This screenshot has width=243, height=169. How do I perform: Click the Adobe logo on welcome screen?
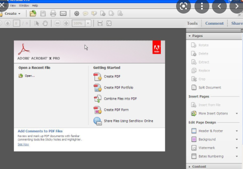[x=156, y=47]
